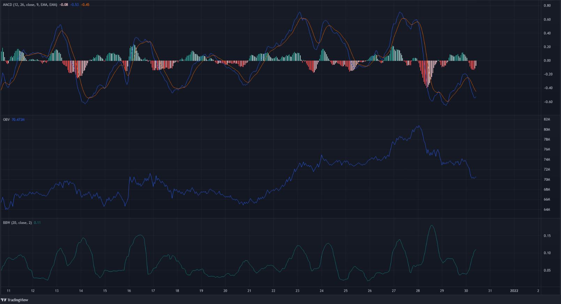Viewport: 561px width, 304px height.
Task: Click OBV value 70.473M
Action: click(18, 119)
